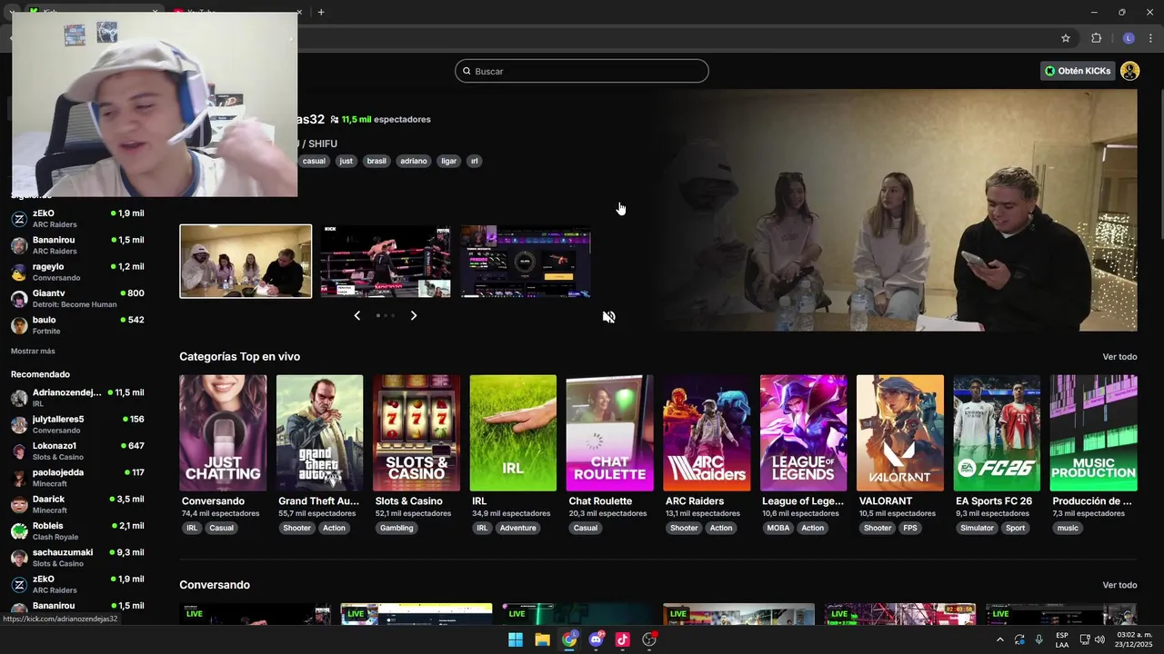1164x654 pixels.
Task: Open TikTok from the taskbar
Action: [x=623, y=639]
